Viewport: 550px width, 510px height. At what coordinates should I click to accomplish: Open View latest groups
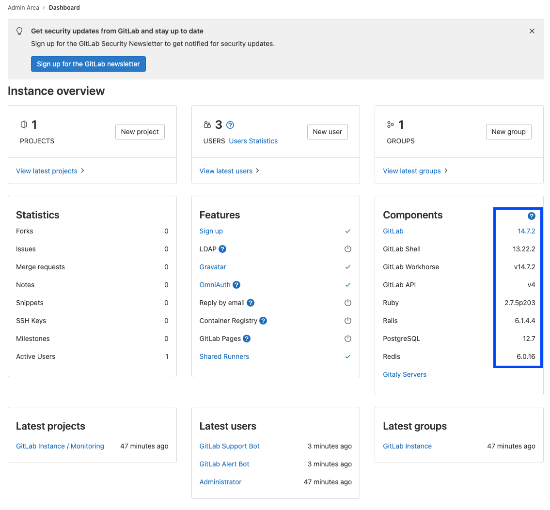412,171
